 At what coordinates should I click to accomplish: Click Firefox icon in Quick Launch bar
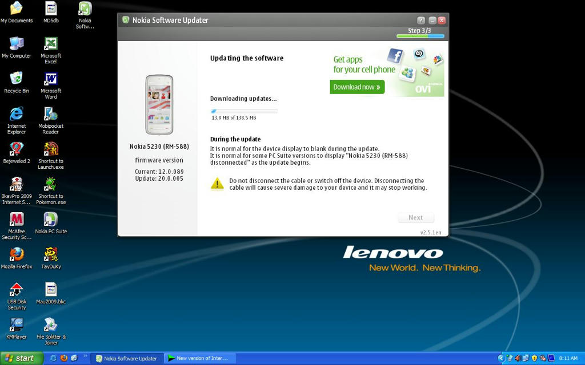pos(64,358)
